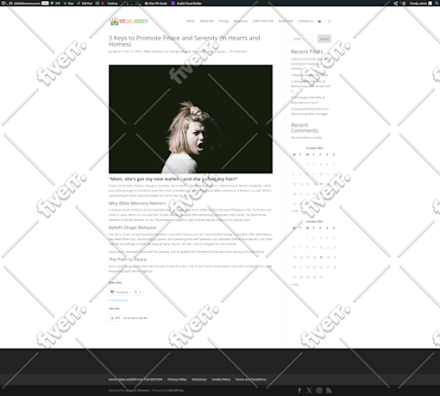The width and height of the screenshot is (440, 396).
Task: Click the share icon in admin bar
Action: 396,3
